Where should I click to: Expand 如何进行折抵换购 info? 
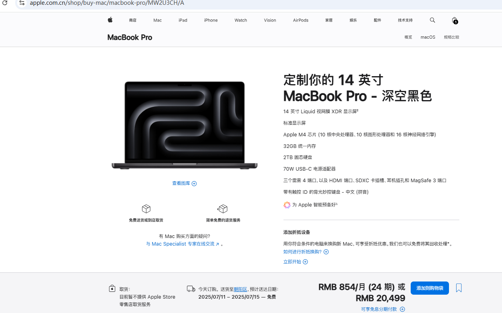pos(306,252)
